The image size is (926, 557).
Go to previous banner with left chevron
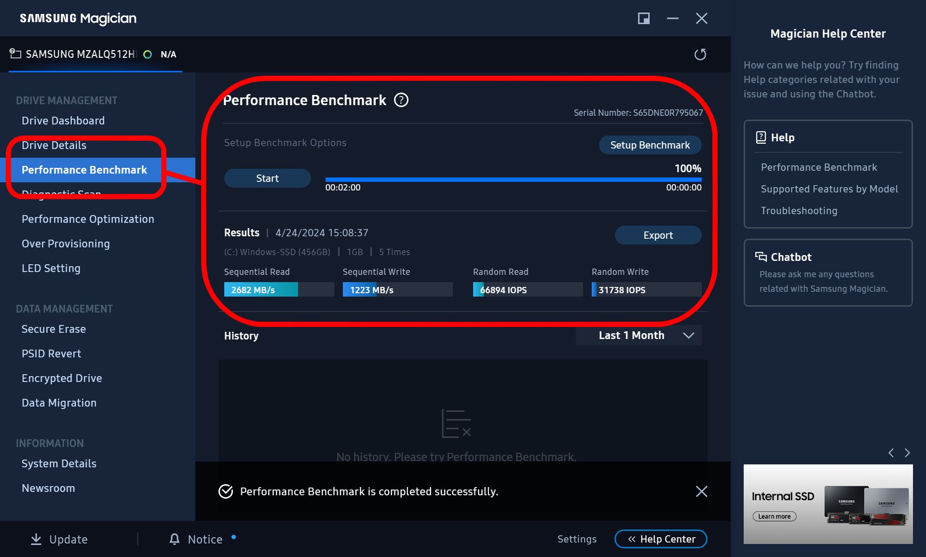(891, 453)
